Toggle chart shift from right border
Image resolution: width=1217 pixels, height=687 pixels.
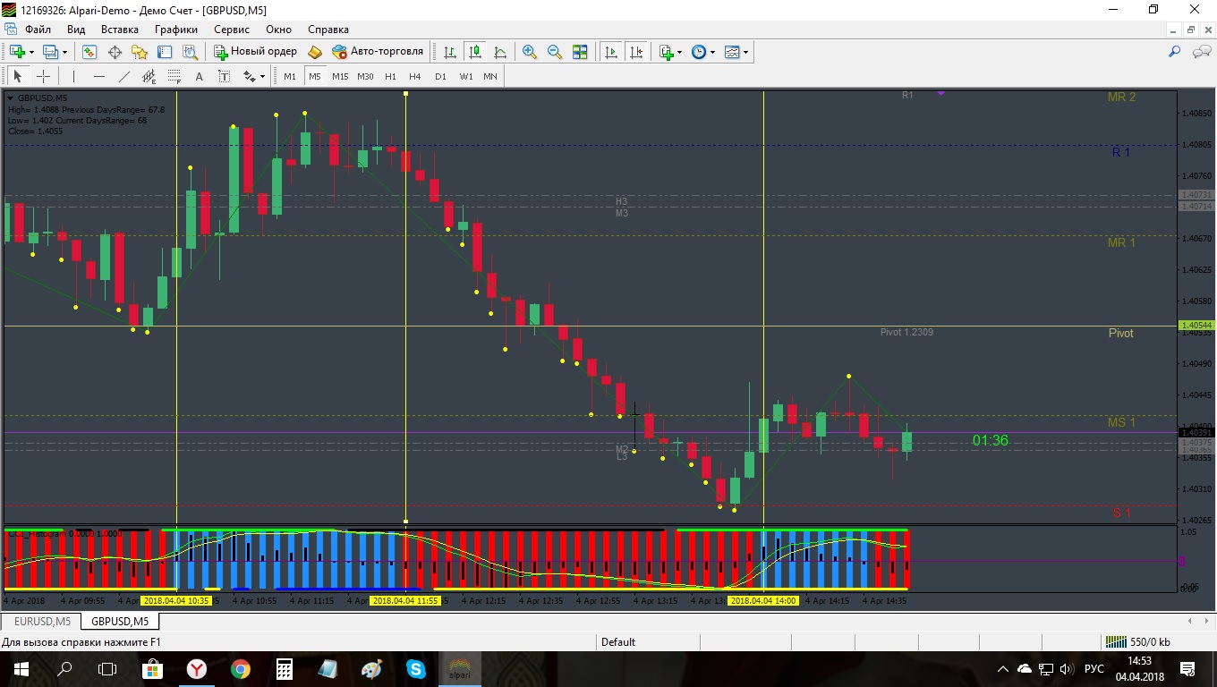(636, 52)
